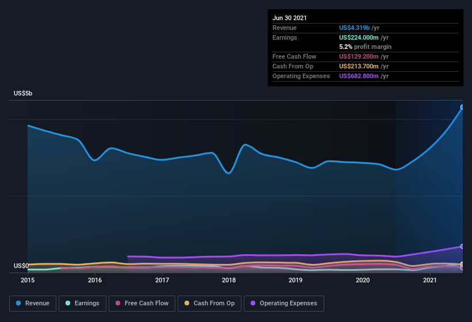Click the 2015 x-axis label
Screen dimensions: 472x322
click(28, 280)
